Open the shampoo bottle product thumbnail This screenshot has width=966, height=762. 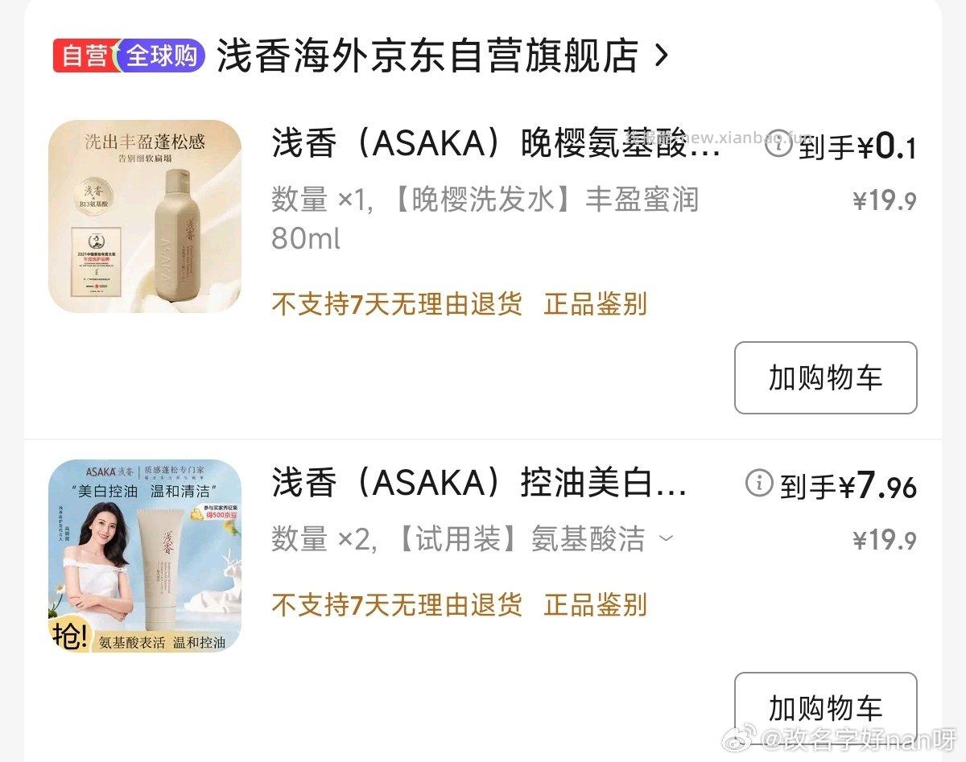(145, 216)
